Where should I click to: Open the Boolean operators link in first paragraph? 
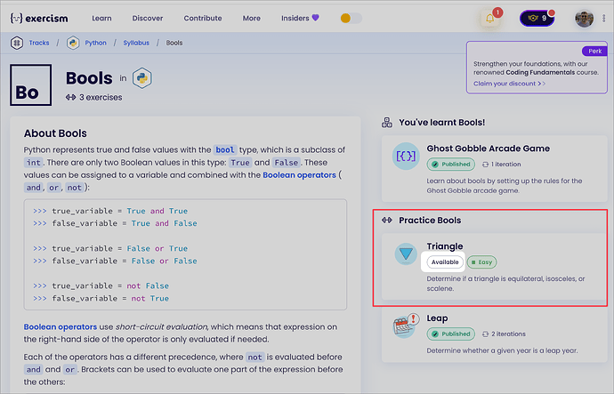pos(299,175)
